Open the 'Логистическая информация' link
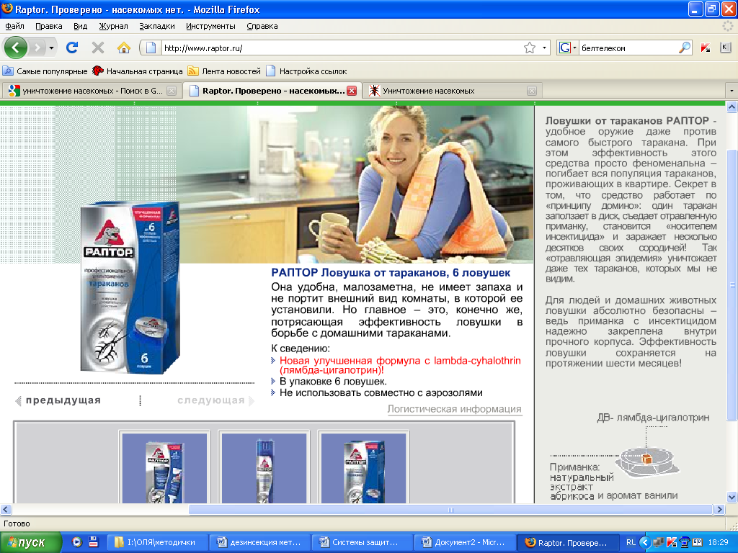 454,409
